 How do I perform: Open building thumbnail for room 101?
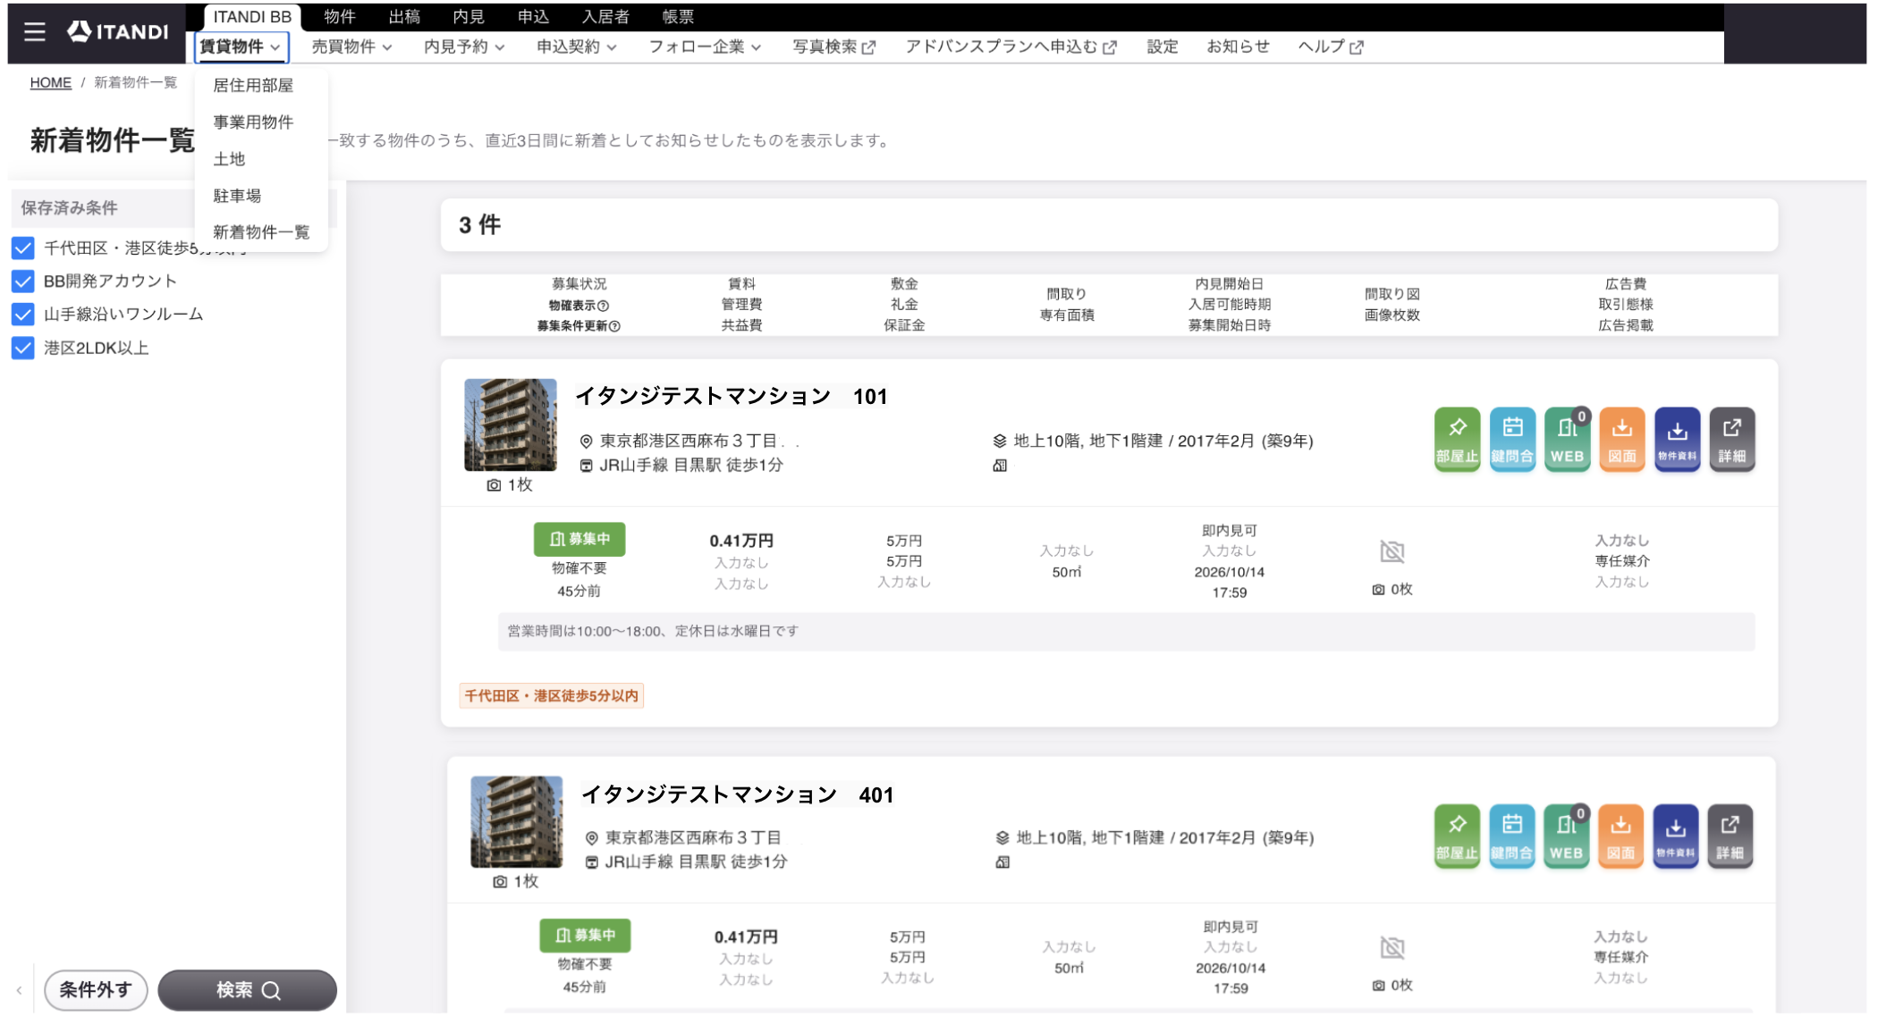[x=511, y=424]
